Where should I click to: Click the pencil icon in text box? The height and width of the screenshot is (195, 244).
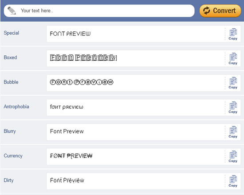(x=12, y=11)
